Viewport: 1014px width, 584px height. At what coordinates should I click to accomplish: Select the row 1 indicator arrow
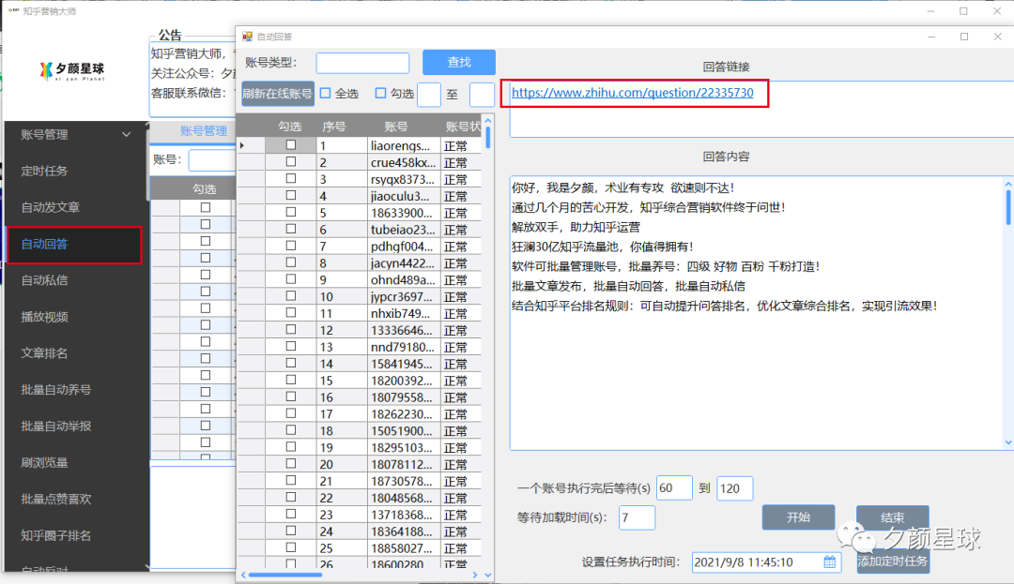point(242,145)
